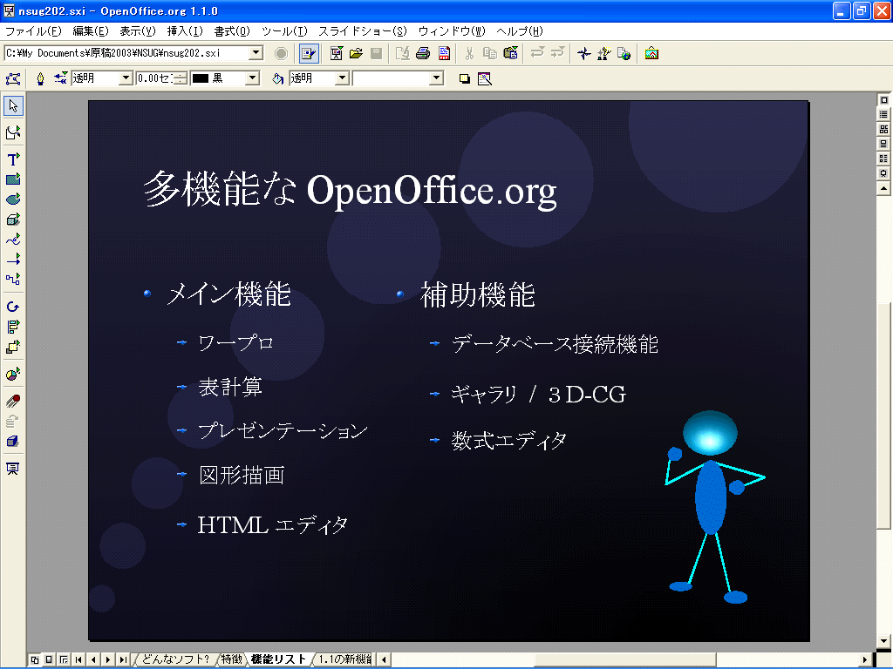Activate the Rotate tool
This screenshot has height=669, width=893.
[x=13, y=307]
